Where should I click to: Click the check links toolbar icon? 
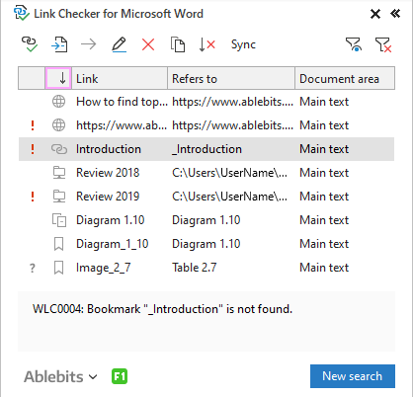coord(30,44)
